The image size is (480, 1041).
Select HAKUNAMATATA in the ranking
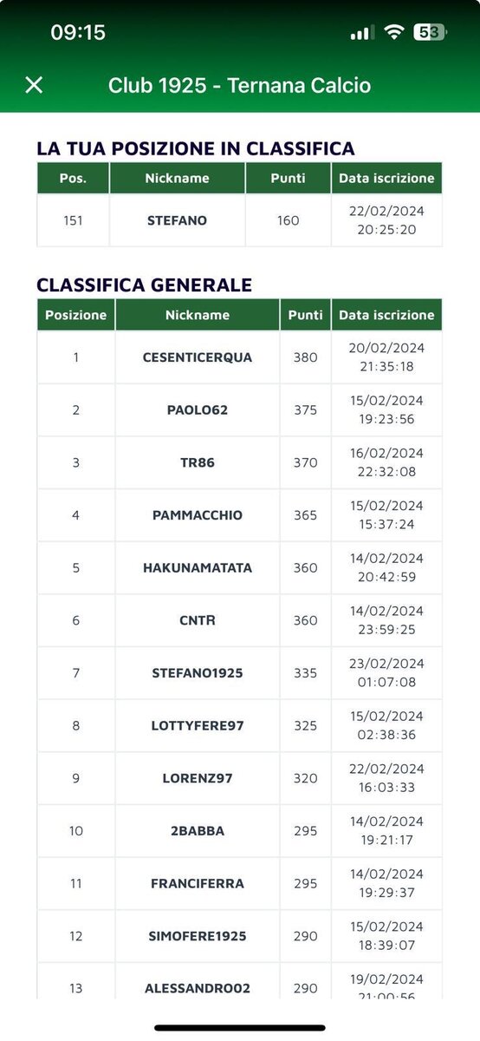pos(198,568)
